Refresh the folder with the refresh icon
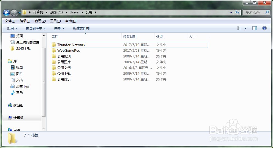This screenshot has width=273, height=148. pyautogui.click(x=237, y=13)
